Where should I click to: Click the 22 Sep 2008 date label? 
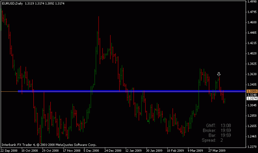[9, 151]
